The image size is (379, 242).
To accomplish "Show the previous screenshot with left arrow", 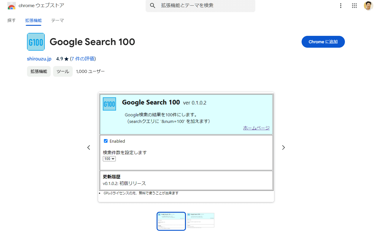I will pos(89,148).
